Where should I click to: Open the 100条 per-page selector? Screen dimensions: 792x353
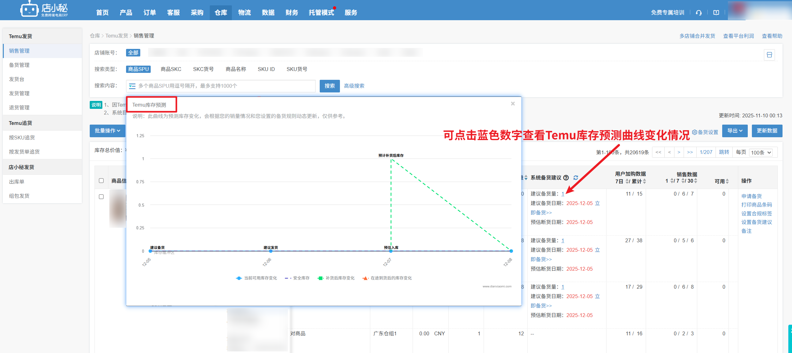[760, 152]
